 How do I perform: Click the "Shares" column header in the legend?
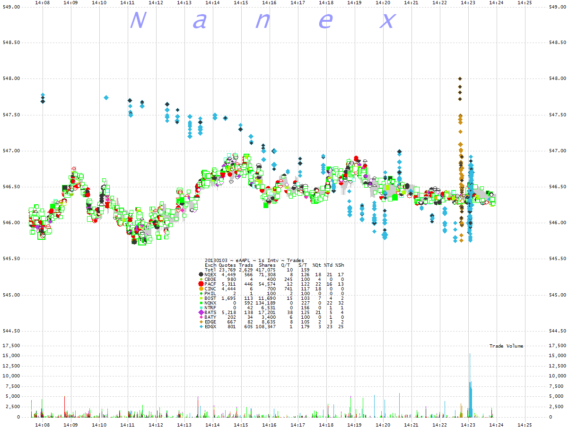pyautogui.click(x=267, y=265)
